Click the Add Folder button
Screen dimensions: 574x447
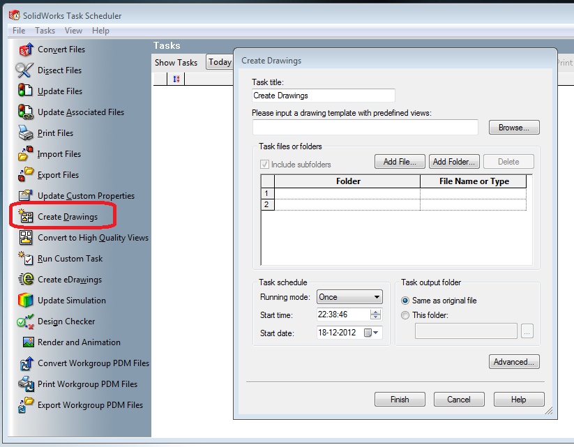454,162
